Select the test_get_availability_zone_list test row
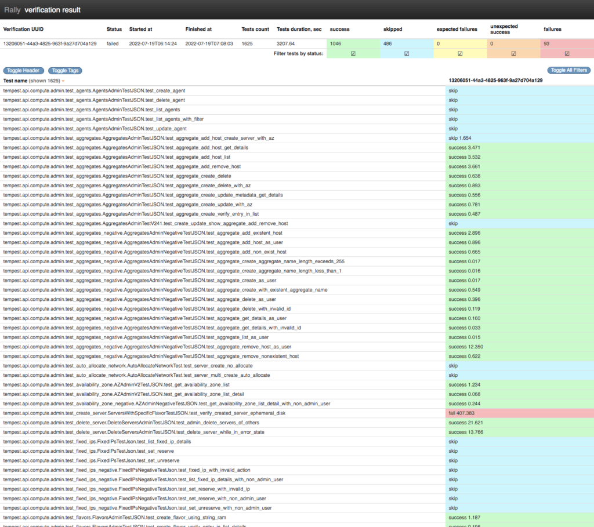The image size is (594, 527). [116, 385]
